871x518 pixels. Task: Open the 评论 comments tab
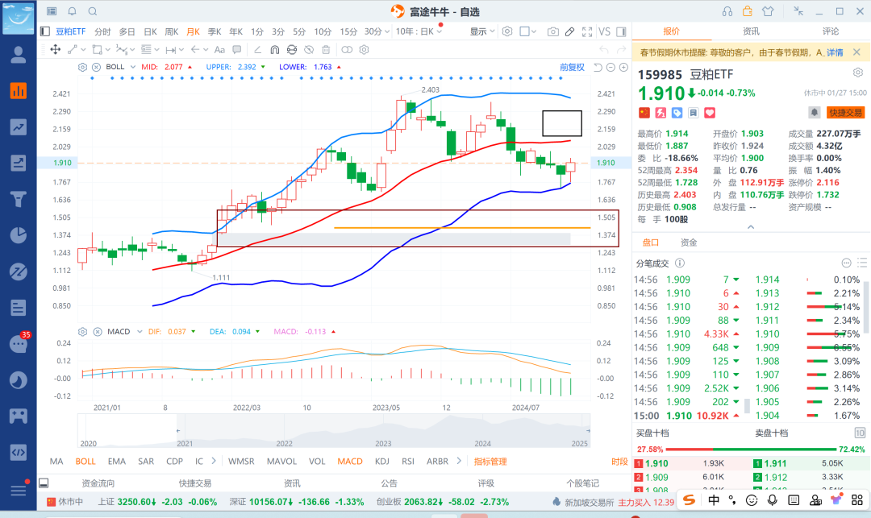click(x=831, y=31)
